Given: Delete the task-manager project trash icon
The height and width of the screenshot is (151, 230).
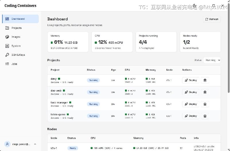Looking at the screenshot, I should click(205, 104).
